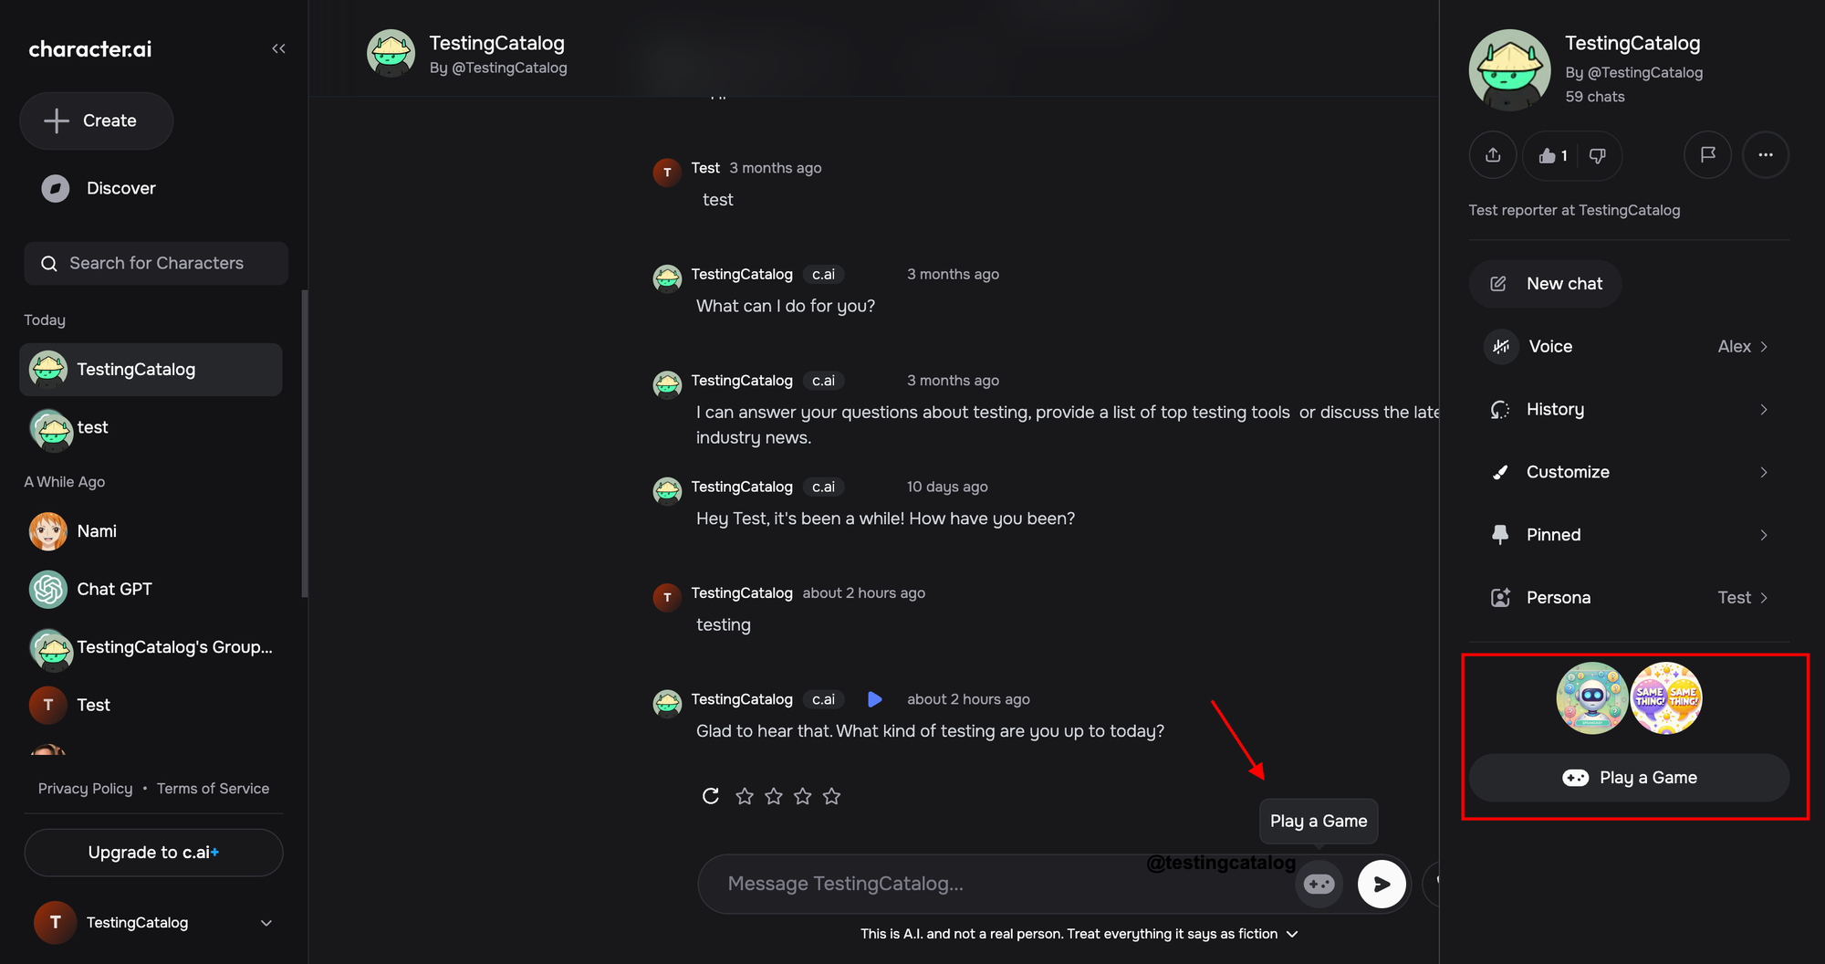Click the share icon on character profile
This screenshot has width=1825, height=964.
tap(1493, 155)
